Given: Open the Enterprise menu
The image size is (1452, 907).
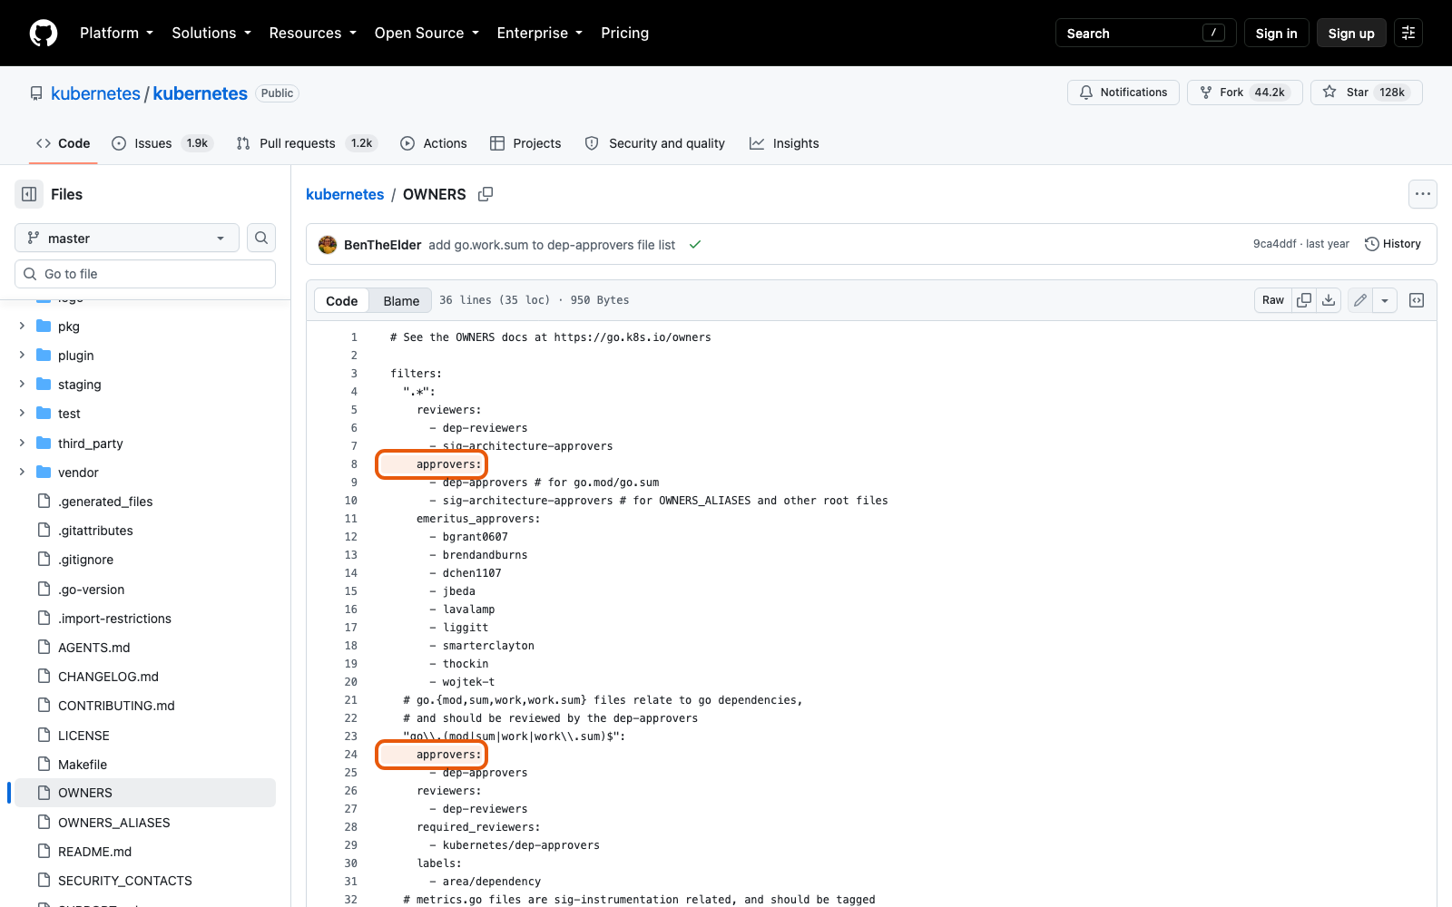Looking at the screenshot, I should click(540, 33).
